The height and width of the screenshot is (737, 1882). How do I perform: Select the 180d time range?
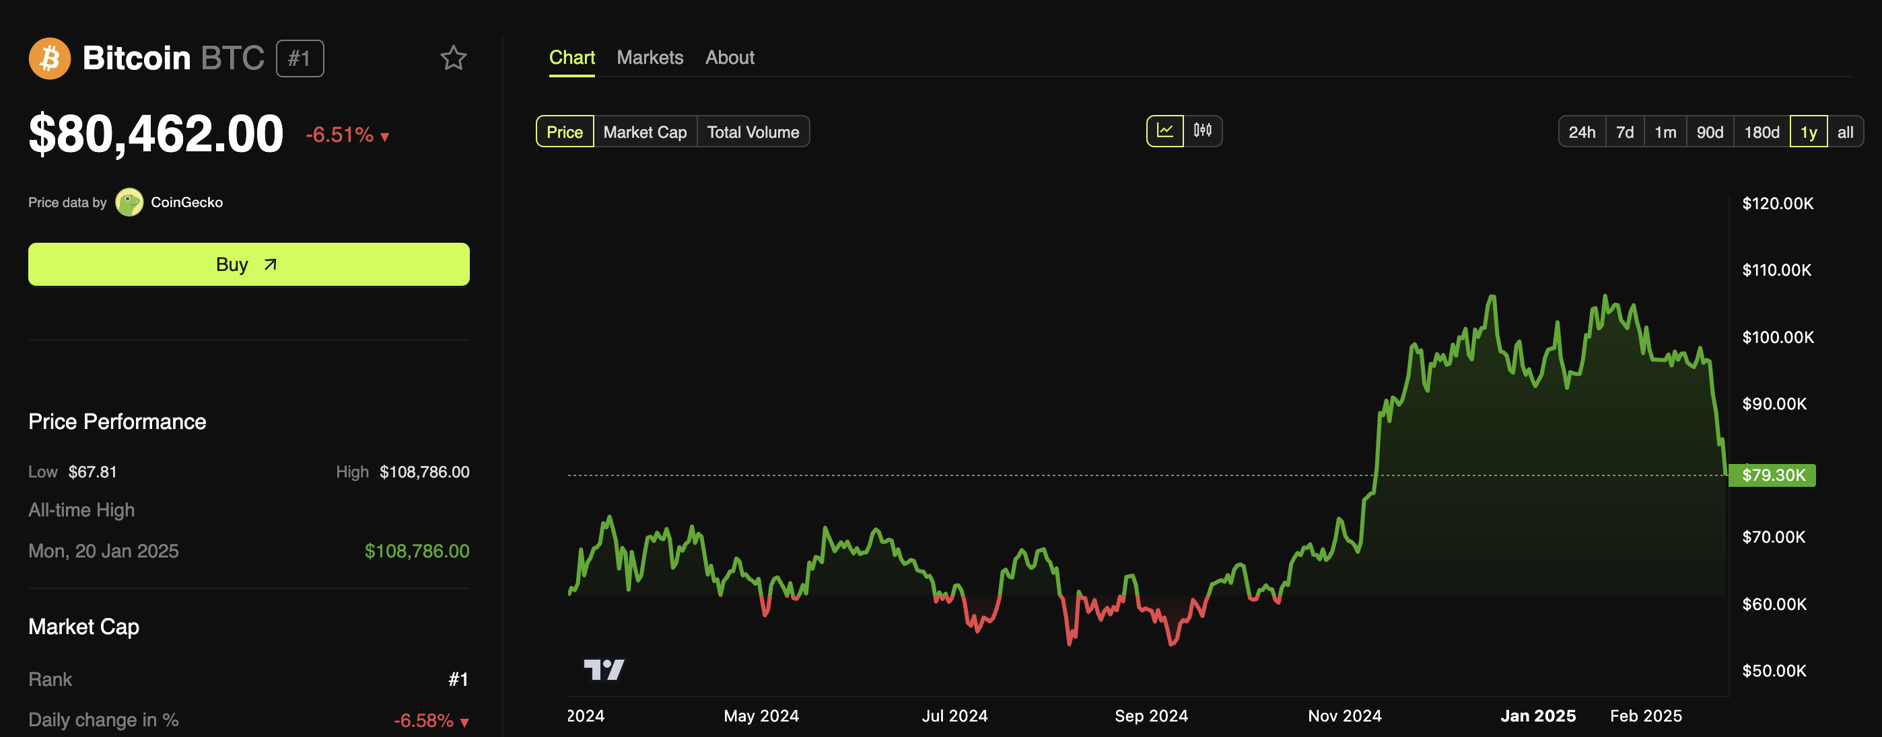(1759, 129)
